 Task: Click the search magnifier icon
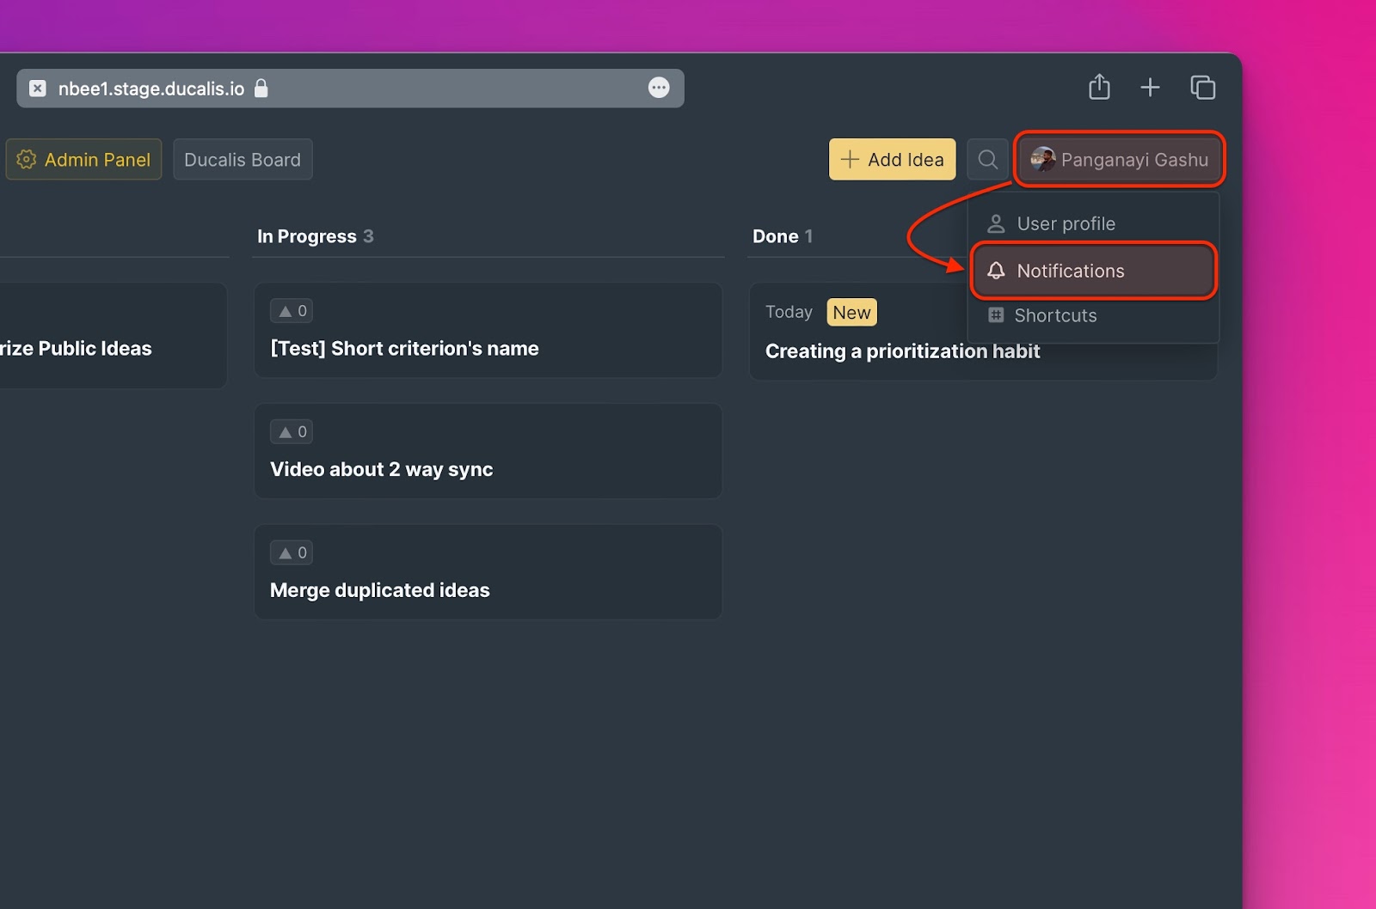987,160
